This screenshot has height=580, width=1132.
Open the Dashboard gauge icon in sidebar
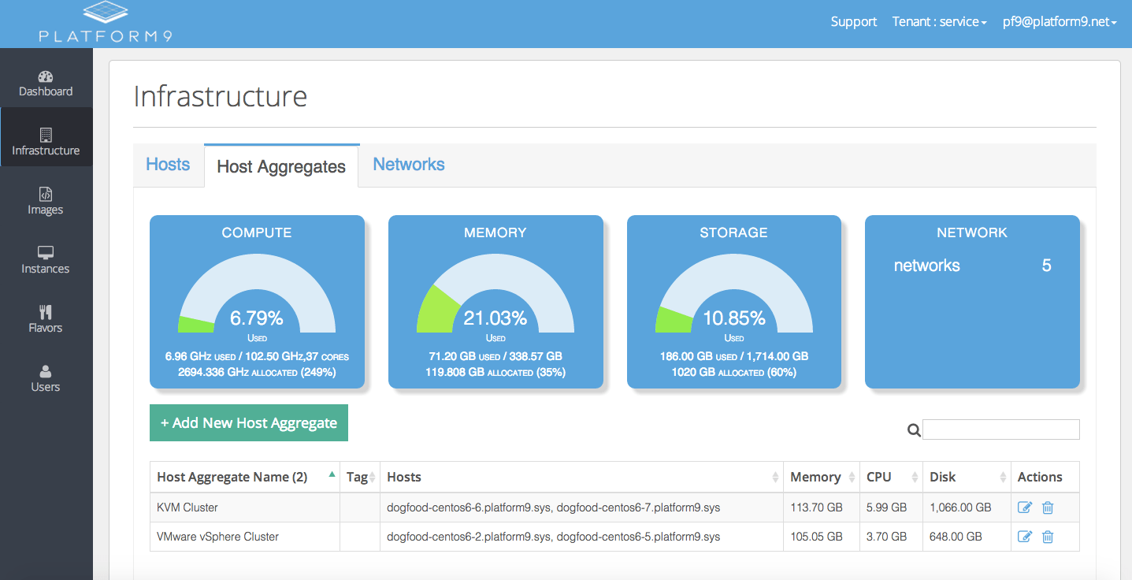point(46,76)
